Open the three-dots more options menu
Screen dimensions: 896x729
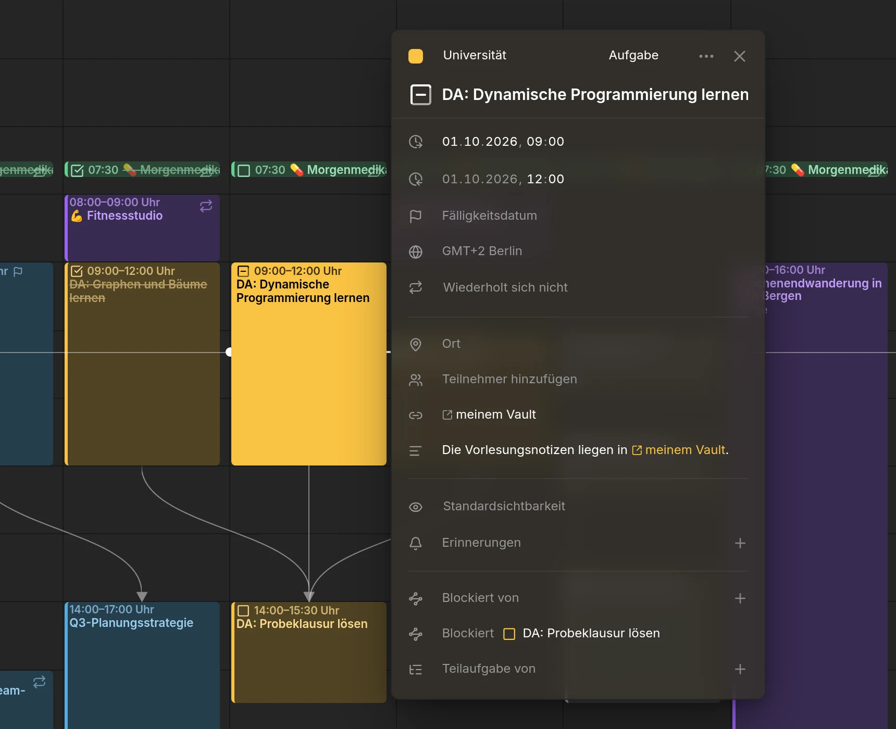[x=706, y=56]
